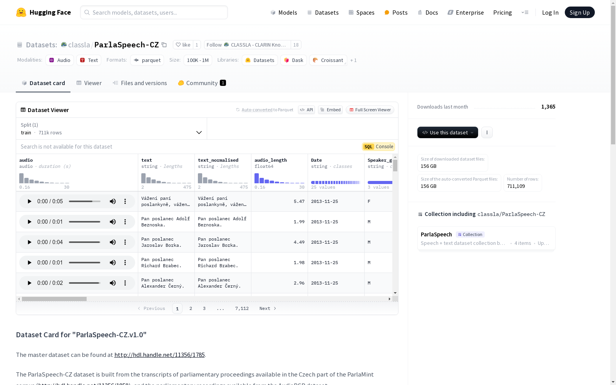Viewport: 616px width, 385px height.
Task: Select the parquet format tag
Action: tap(147, 60)
